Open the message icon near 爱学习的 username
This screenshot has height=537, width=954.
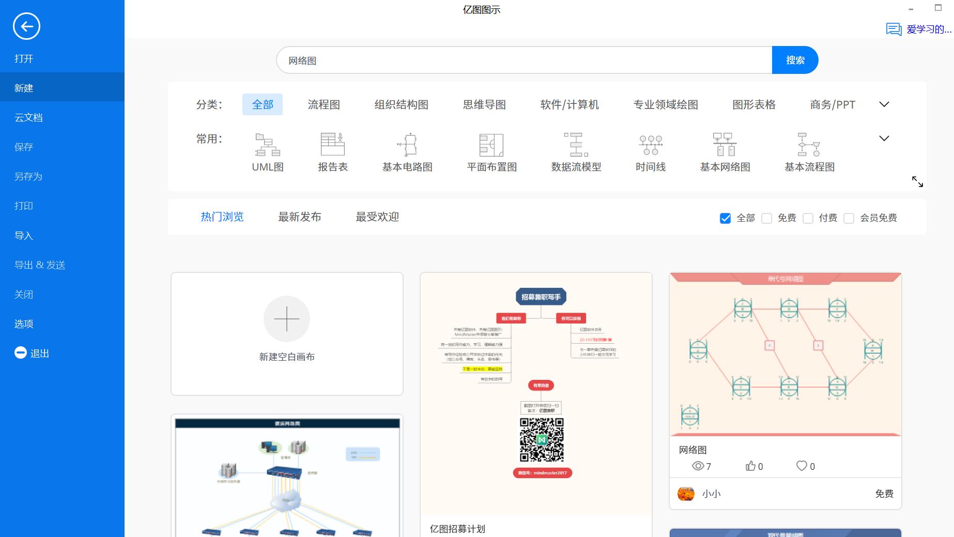click(x=893, y=29)
